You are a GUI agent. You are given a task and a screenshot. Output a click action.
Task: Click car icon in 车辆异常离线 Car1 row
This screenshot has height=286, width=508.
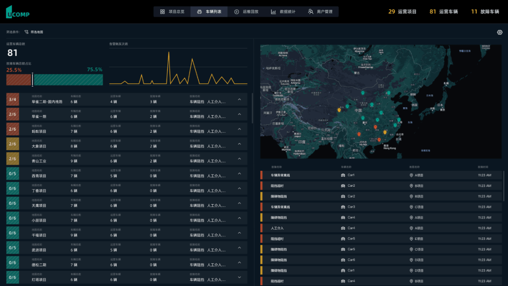[343, 175]
